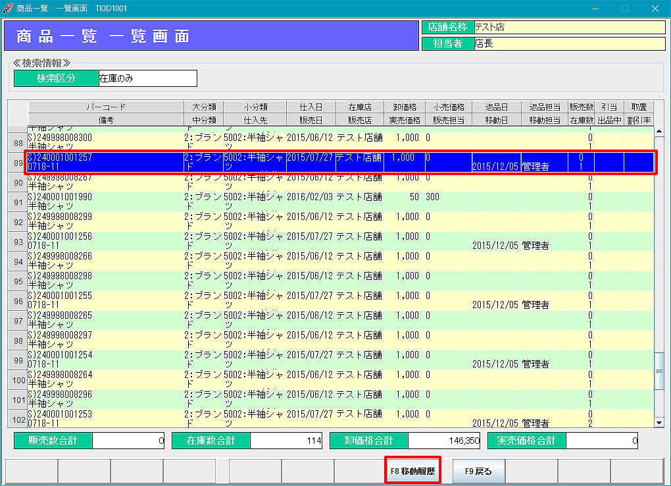Click the バーコード column header
Viewport: 671px width, 486px height.
point(105,107)
